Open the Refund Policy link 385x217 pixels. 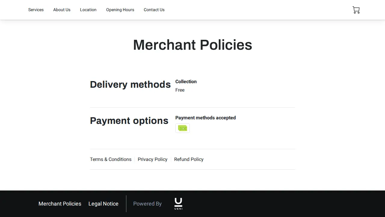[x=189, y=159]
